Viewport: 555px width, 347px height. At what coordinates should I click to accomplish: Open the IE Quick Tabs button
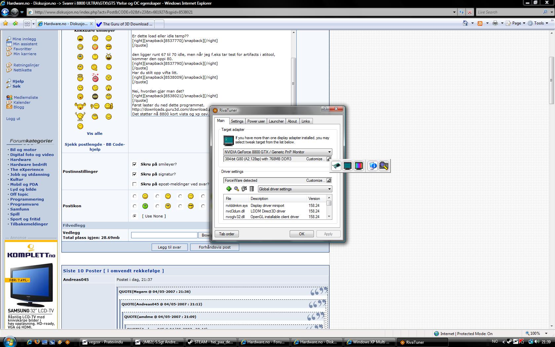(27, 23)
